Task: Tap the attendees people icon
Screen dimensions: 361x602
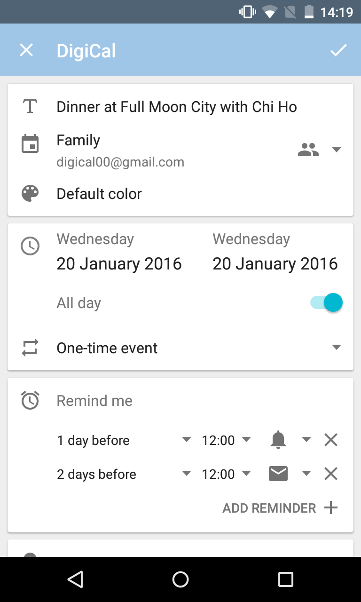Action: pos(308,150)
